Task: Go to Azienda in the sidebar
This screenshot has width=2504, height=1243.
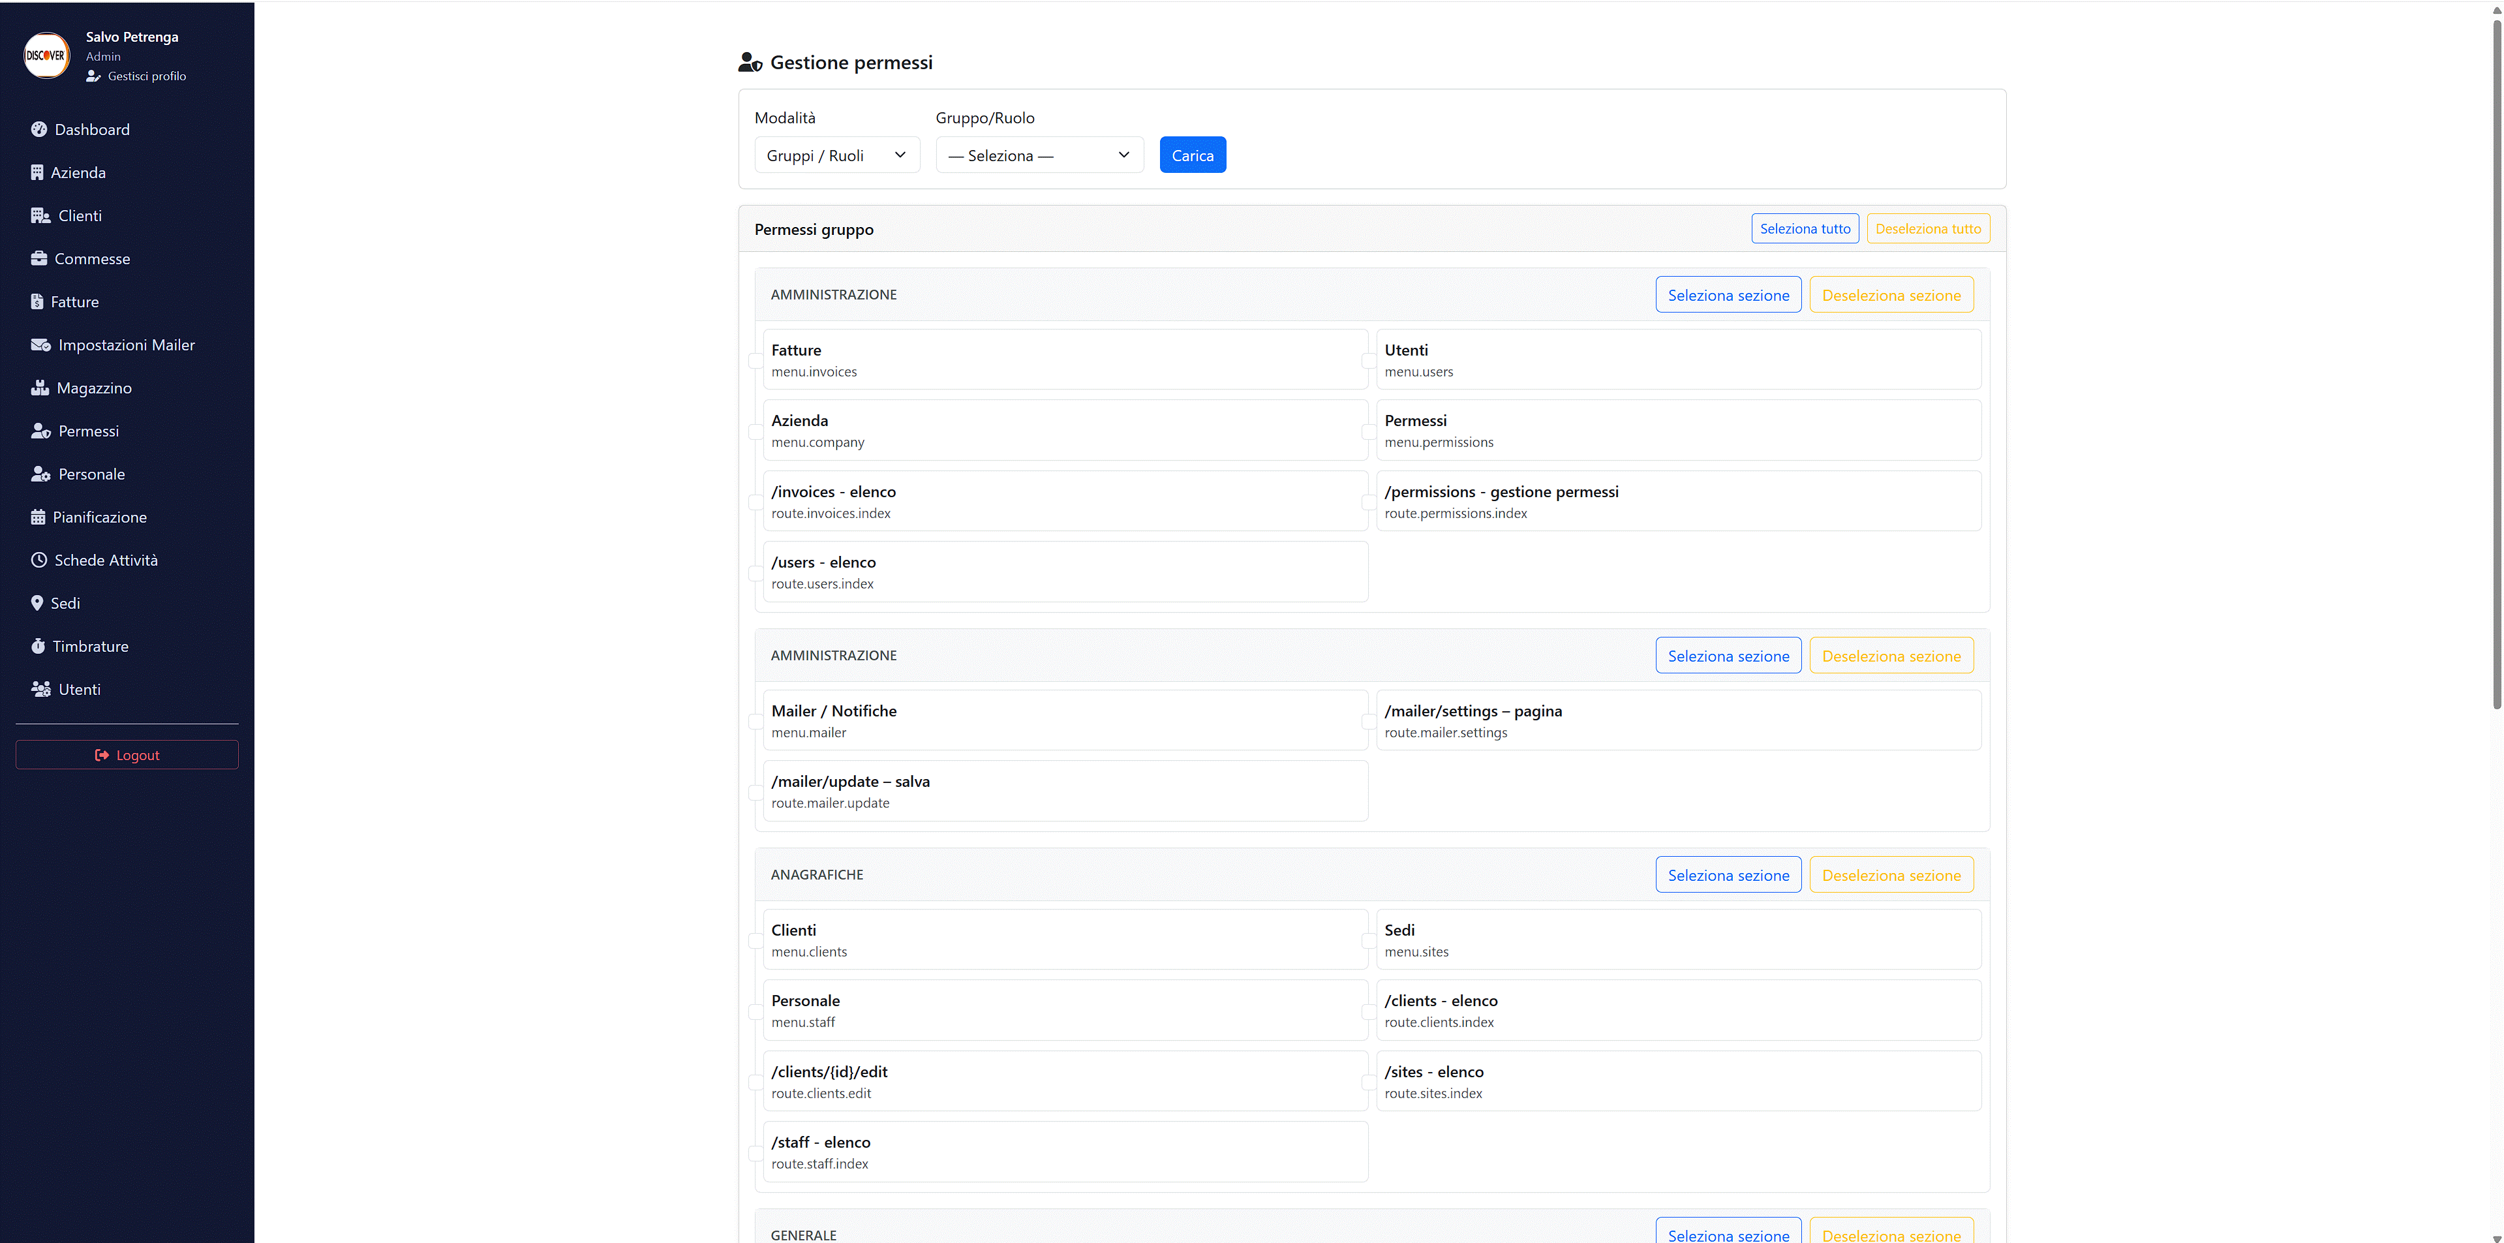Action: click(x=78, y=173)
